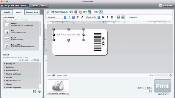This screenshot has width=175, height=98.
Task: Toggle bold formatting
Action: click(103, 17)
